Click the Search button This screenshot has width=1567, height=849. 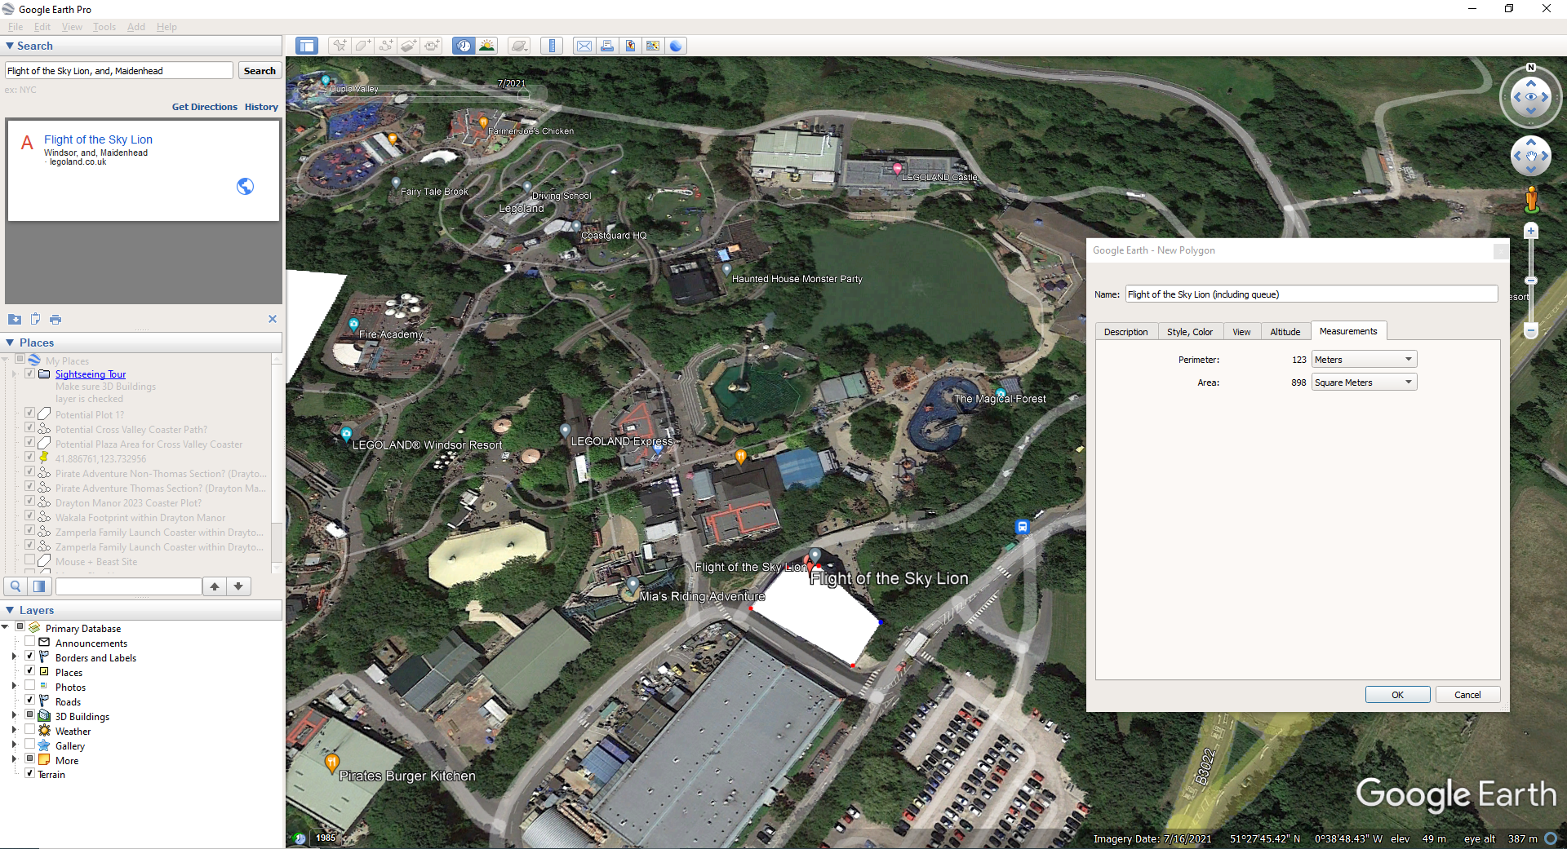click(x=260, y=71)
